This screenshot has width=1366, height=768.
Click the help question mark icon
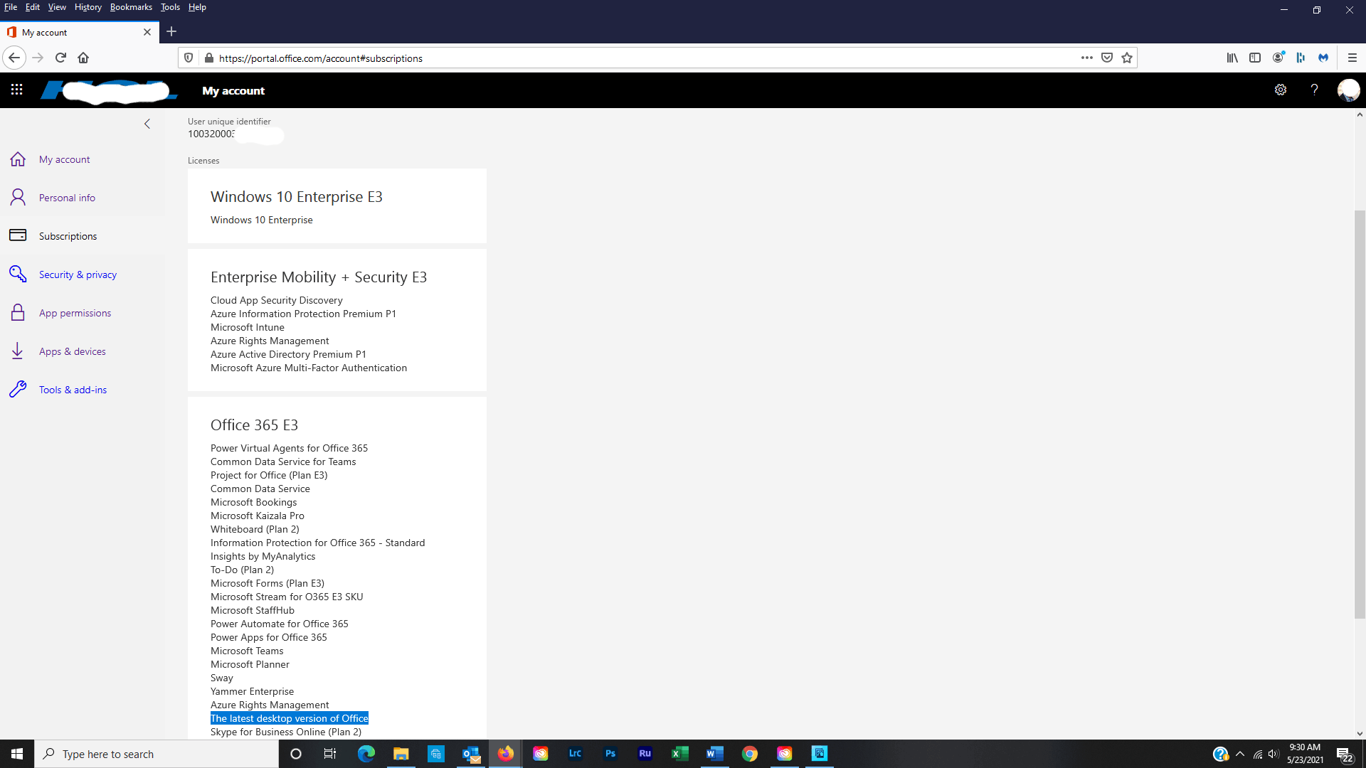pos(1314,90)
